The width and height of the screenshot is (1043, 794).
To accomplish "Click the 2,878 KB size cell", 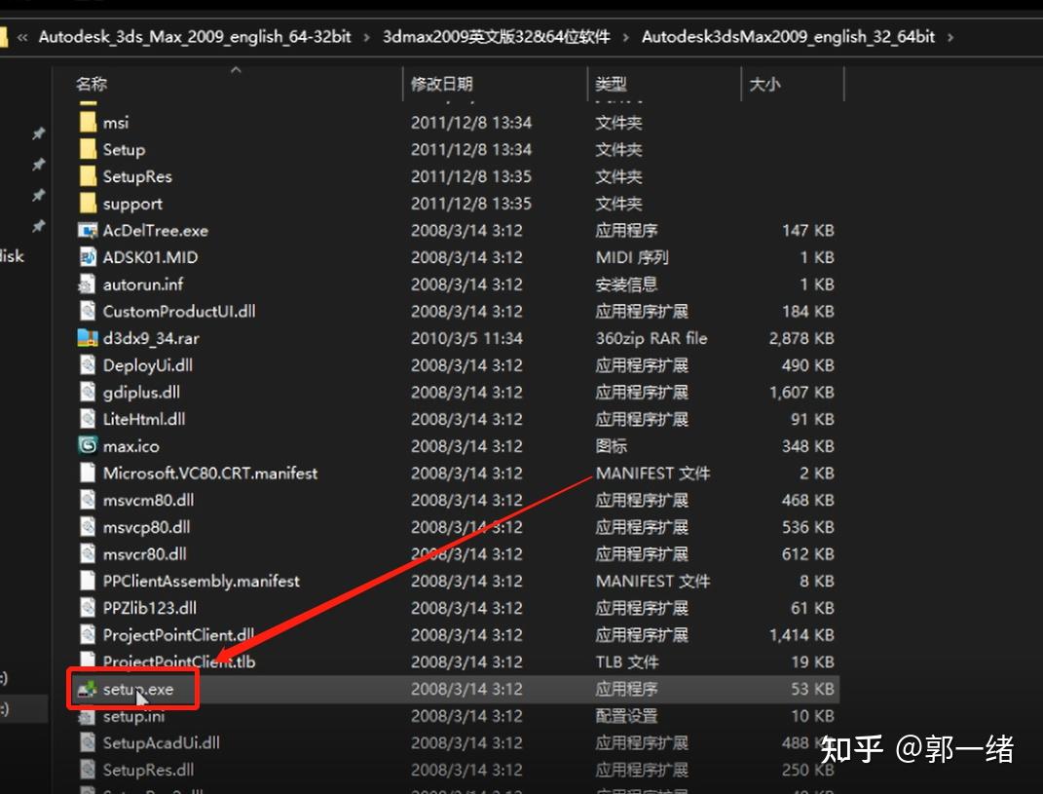I will [x=801, y=338].
